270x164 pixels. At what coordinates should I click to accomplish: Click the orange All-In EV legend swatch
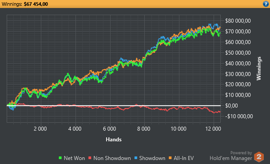pos(170,158)
